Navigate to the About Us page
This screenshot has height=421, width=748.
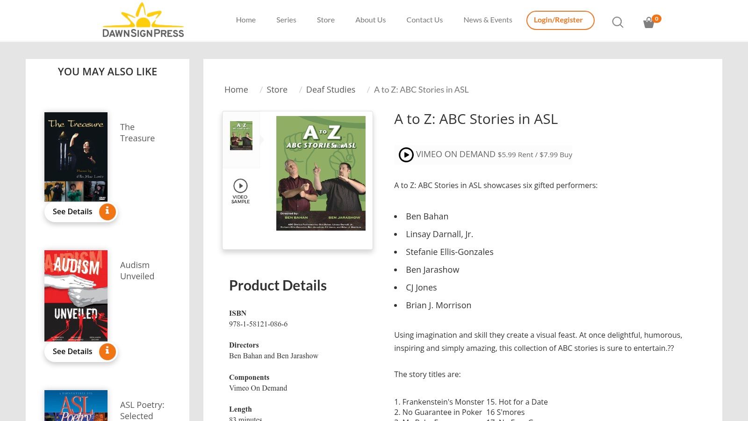coord(370,20)
